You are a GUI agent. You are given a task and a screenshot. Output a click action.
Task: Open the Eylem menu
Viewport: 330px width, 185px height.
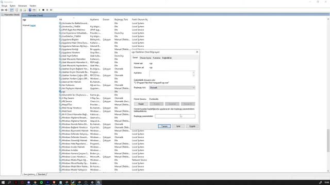[x=12, y=6]
